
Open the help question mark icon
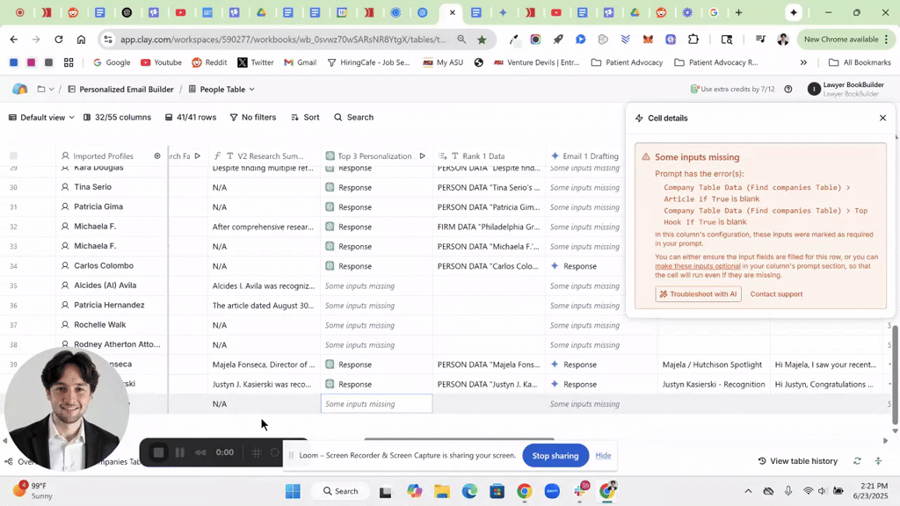pyautogui.click(x=788, y=90)
